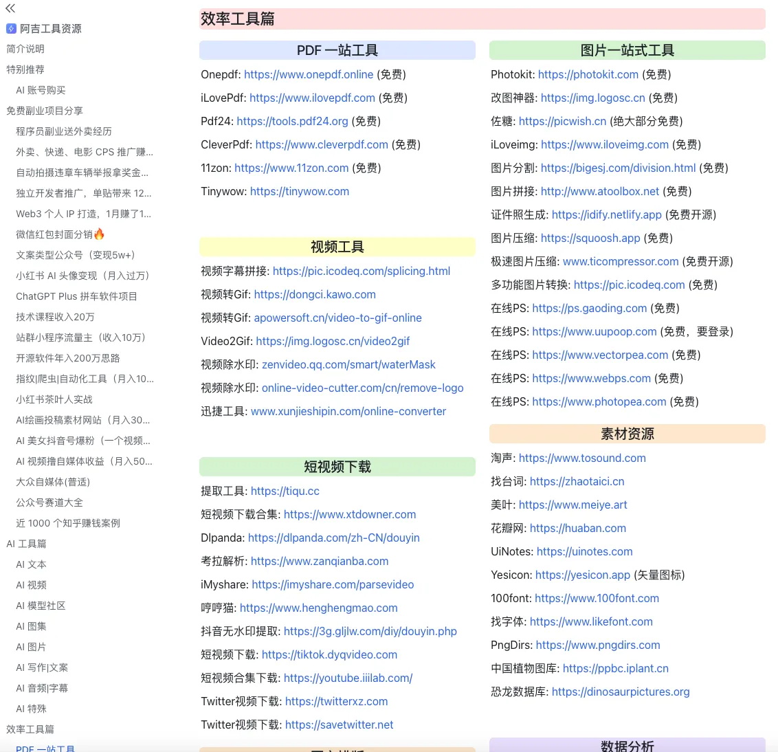Select AI 视频 in sidebar

(x=31, y=585)
